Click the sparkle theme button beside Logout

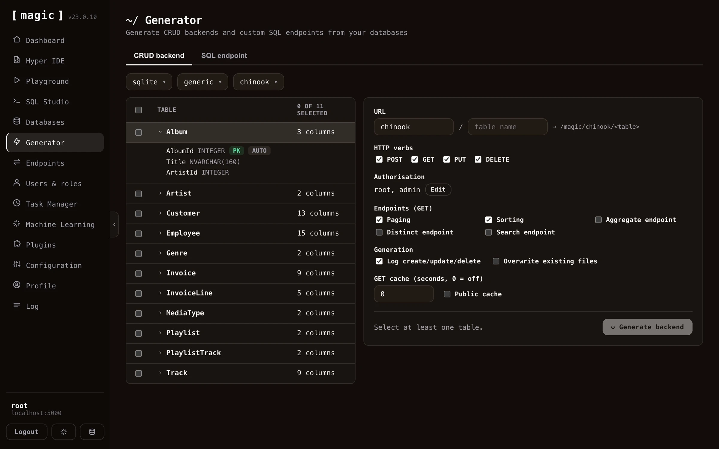pos(64,432)
